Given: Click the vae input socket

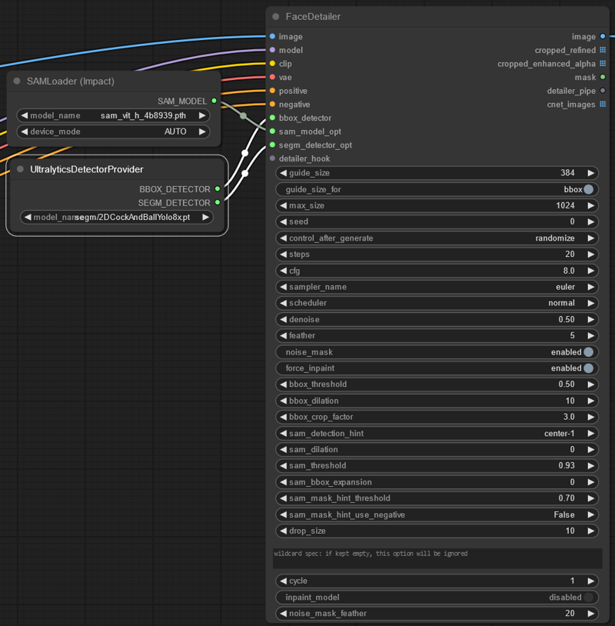Looking at the screenshot, I should tap(272, 77).
